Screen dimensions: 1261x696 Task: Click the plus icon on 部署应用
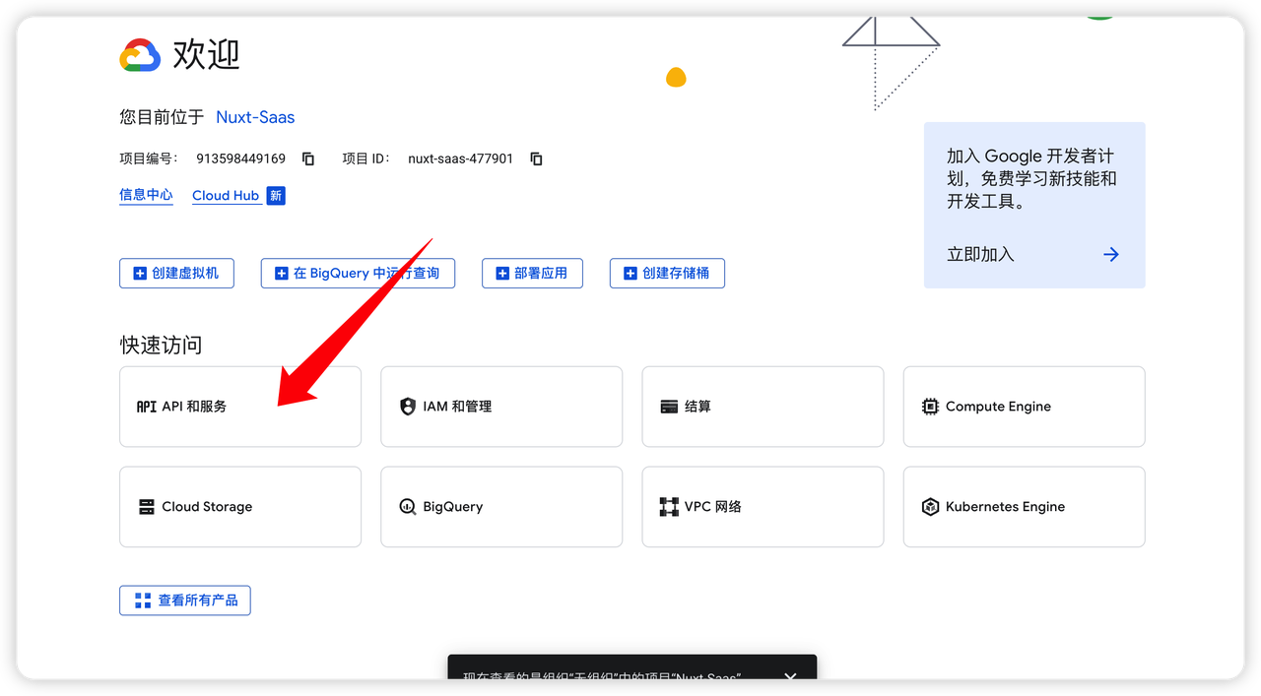[x=502, y=274]
